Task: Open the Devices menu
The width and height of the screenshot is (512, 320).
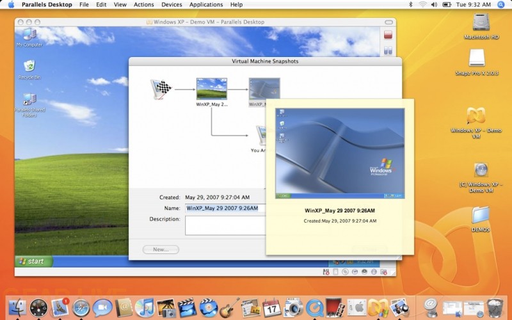Action: tap(172, 4)
